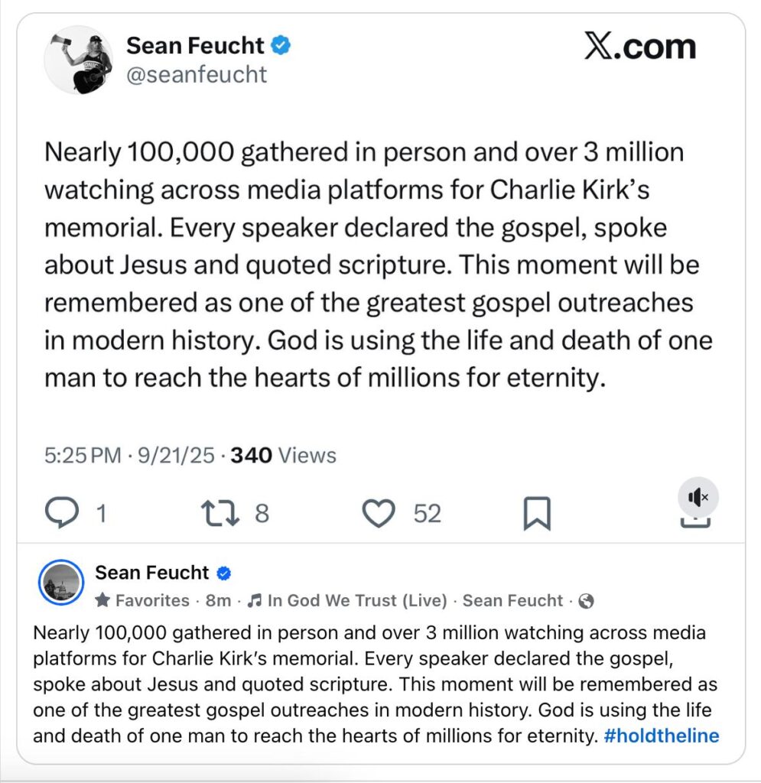Click the blue verified badge beside the tweet author
Screen dimensions: 761x783
[x=281, y=46]
